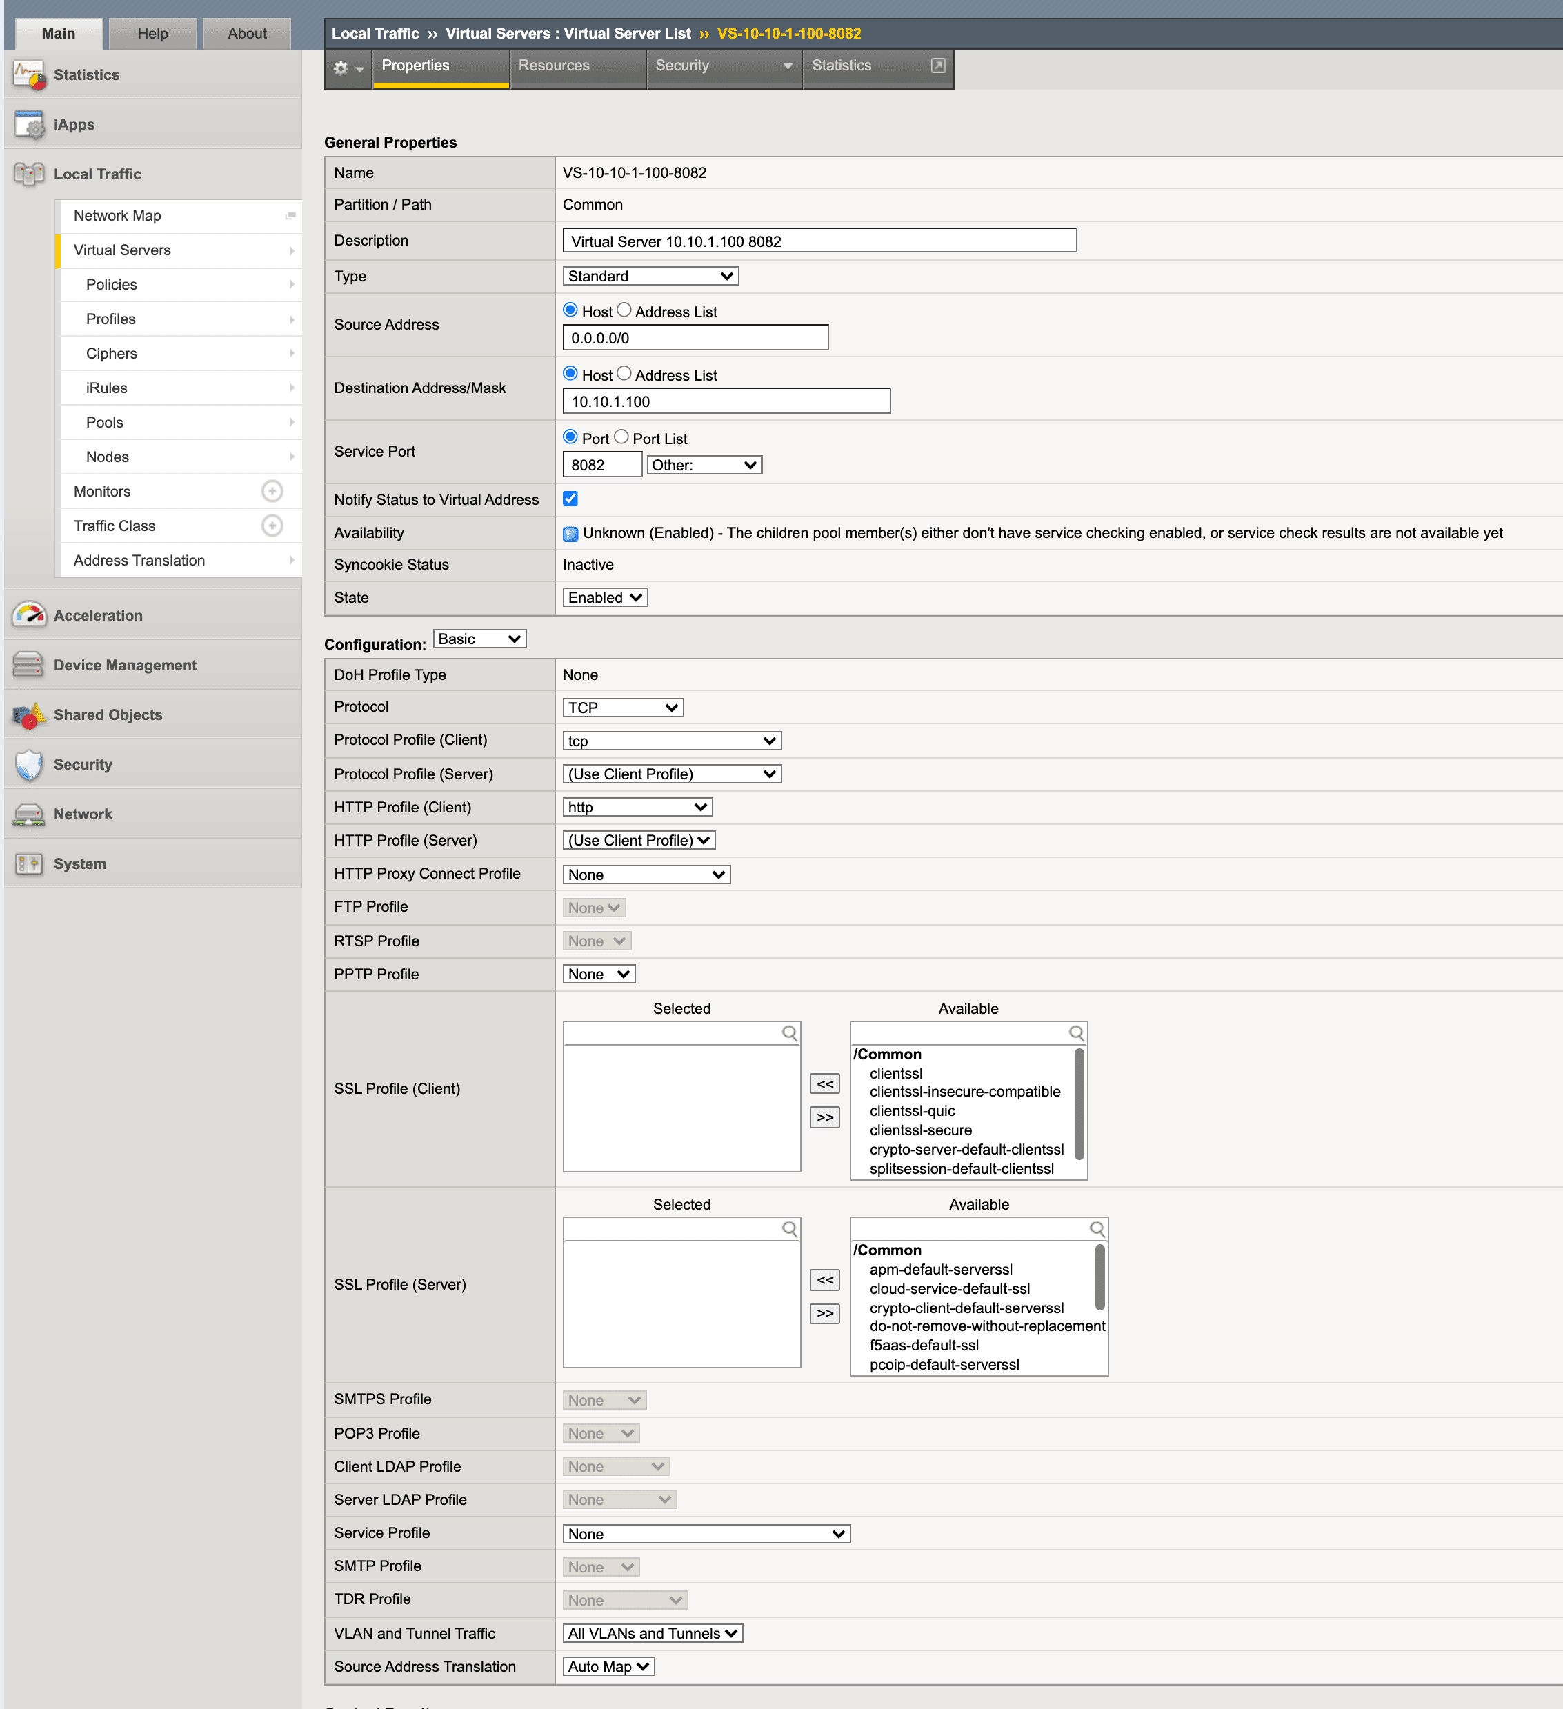Screen dimensions: 1563x1709
Task: Move SSL Server profile to Selected with <<
Action: pyautogui.click(x=825, y=1280)
